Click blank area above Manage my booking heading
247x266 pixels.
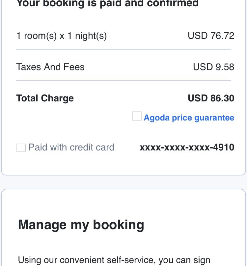(x=123, y=204)
